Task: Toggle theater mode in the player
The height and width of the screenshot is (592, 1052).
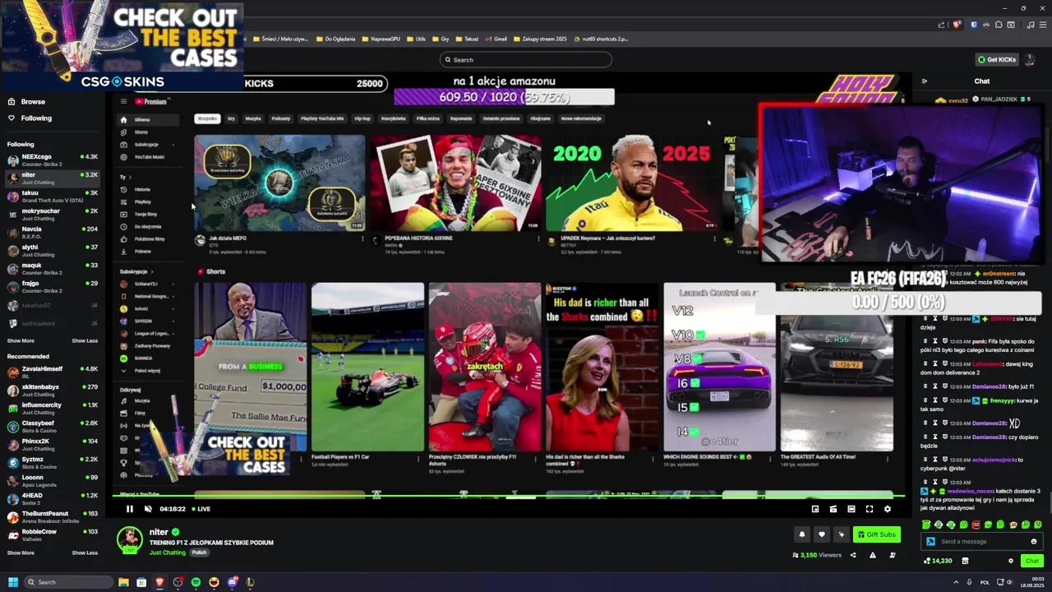Action: click(x=851, y=509)
